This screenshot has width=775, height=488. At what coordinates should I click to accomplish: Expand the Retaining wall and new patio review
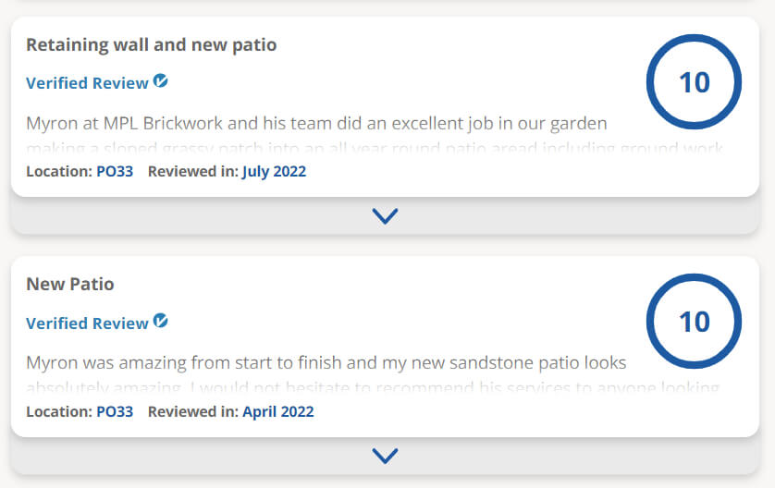coord(385,216)
